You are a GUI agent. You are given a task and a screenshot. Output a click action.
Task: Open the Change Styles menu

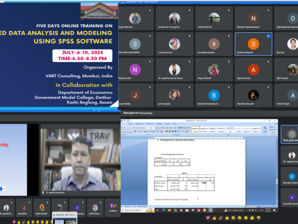point(265,129)
